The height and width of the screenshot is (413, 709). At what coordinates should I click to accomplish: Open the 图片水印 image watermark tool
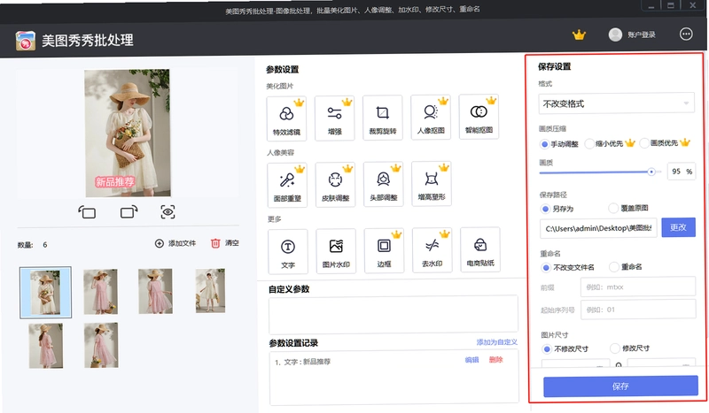click(336, 251)
